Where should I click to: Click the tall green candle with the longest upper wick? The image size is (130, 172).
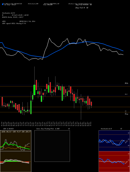(34, 90)
